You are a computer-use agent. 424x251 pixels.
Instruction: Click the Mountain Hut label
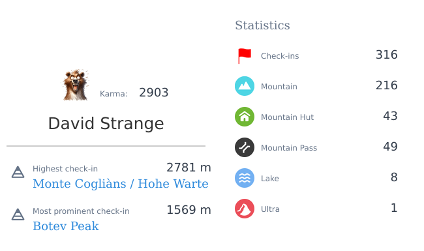point(287,117)
